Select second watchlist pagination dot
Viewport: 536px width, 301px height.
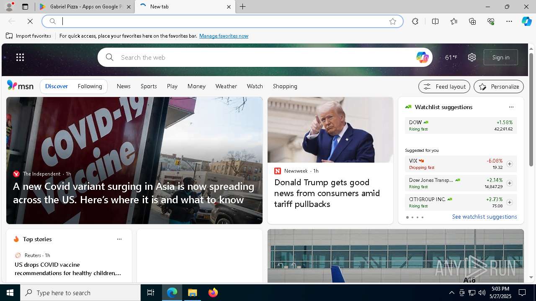[x=412, y=217]
